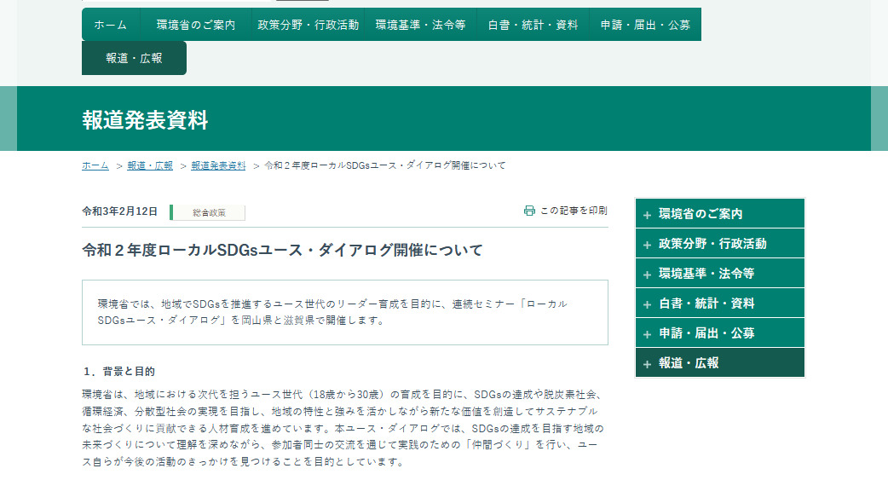The image size is (888, 480).
Task: Select 政策分野・行政活動 in the top navigation
Action: [x=308, y=25]
